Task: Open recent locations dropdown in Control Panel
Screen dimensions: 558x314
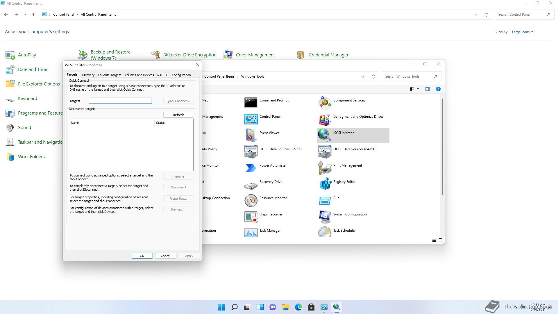Action: click(25, 15)
